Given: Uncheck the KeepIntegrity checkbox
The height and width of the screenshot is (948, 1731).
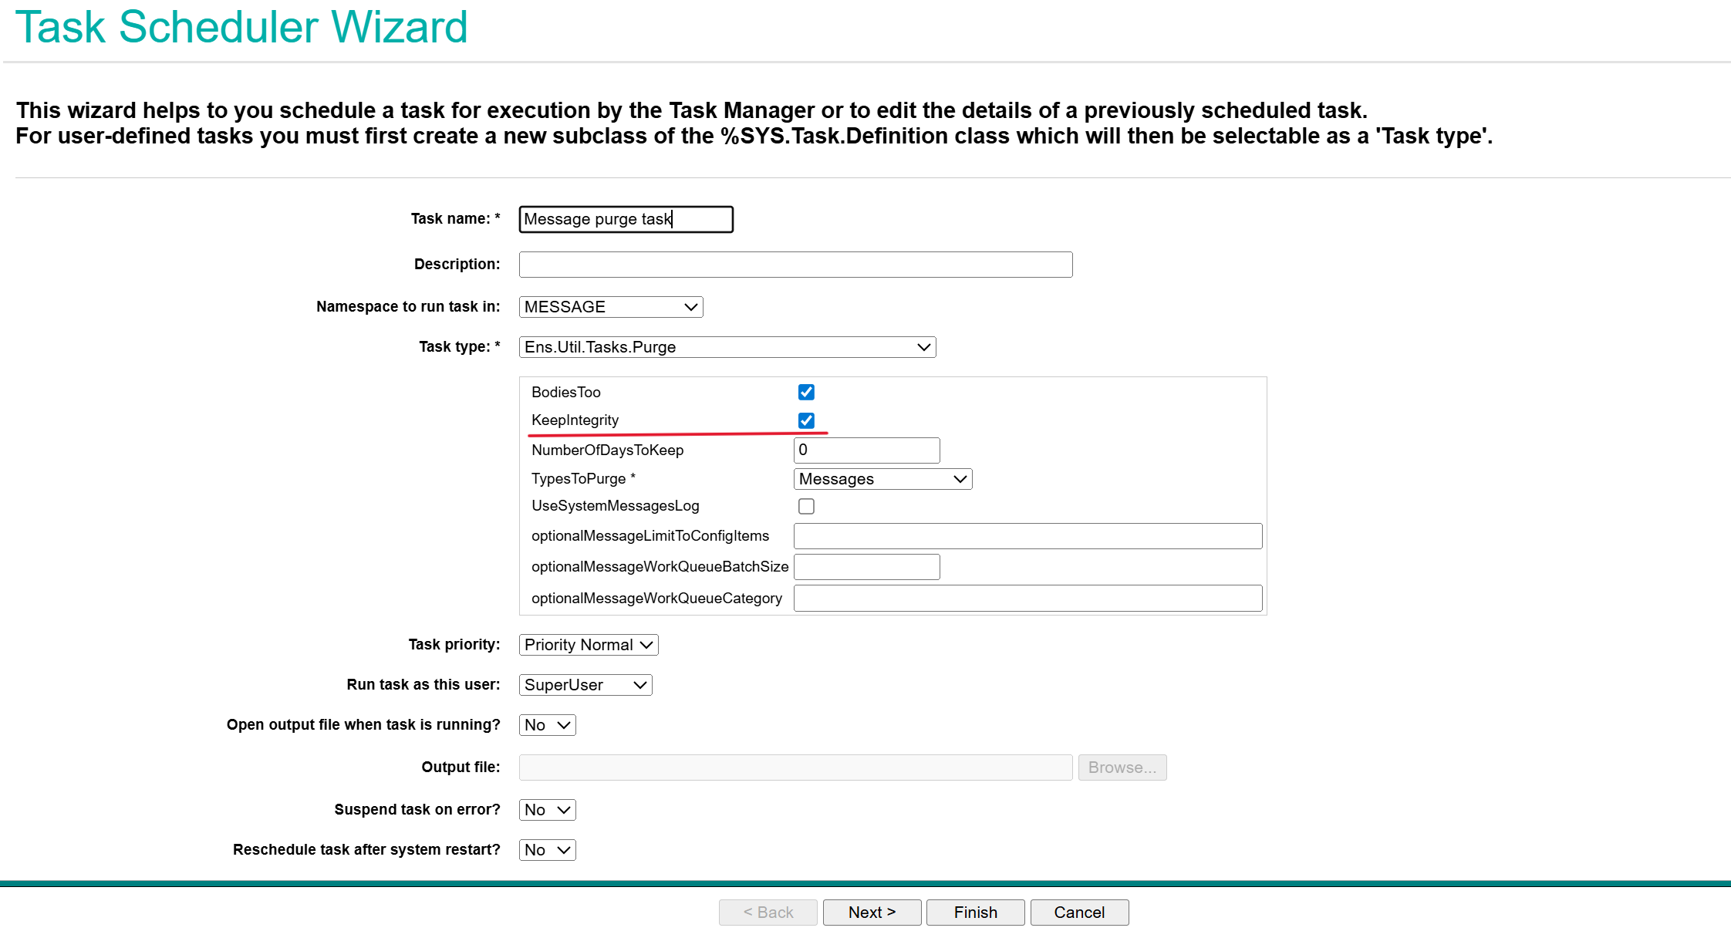Looking at the screenshot, I should pyautogui.click(x=806, y=420).
